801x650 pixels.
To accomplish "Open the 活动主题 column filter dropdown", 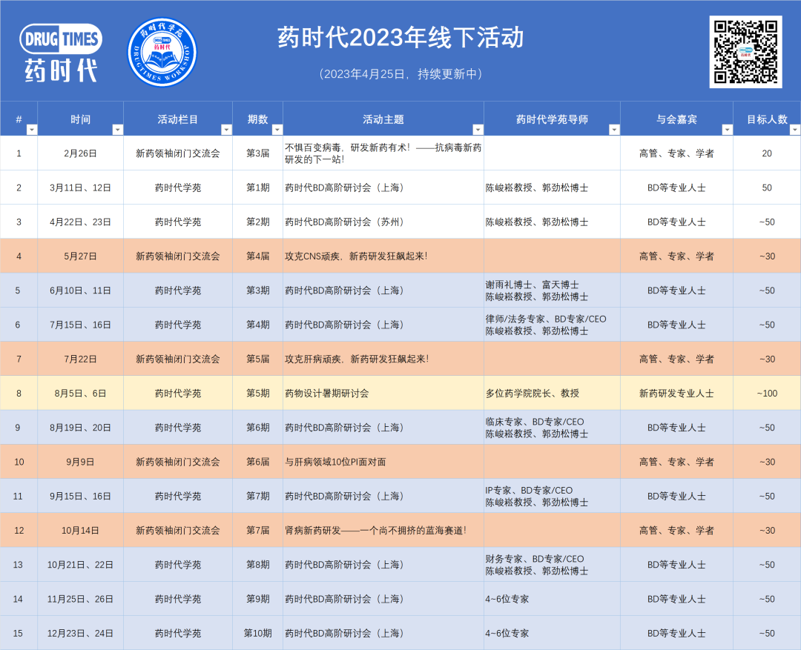I will coord(478,130).
